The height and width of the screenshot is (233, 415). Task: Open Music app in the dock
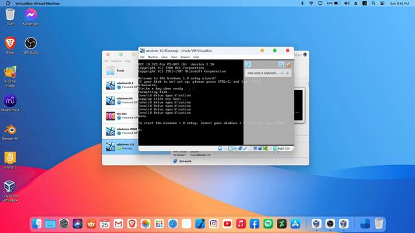(x=241, y=224)
